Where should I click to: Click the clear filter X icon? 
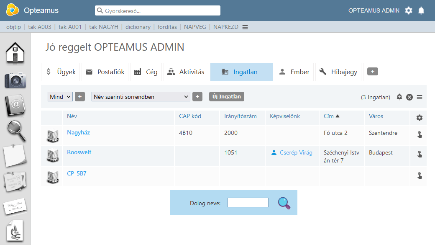pos(409,97)
